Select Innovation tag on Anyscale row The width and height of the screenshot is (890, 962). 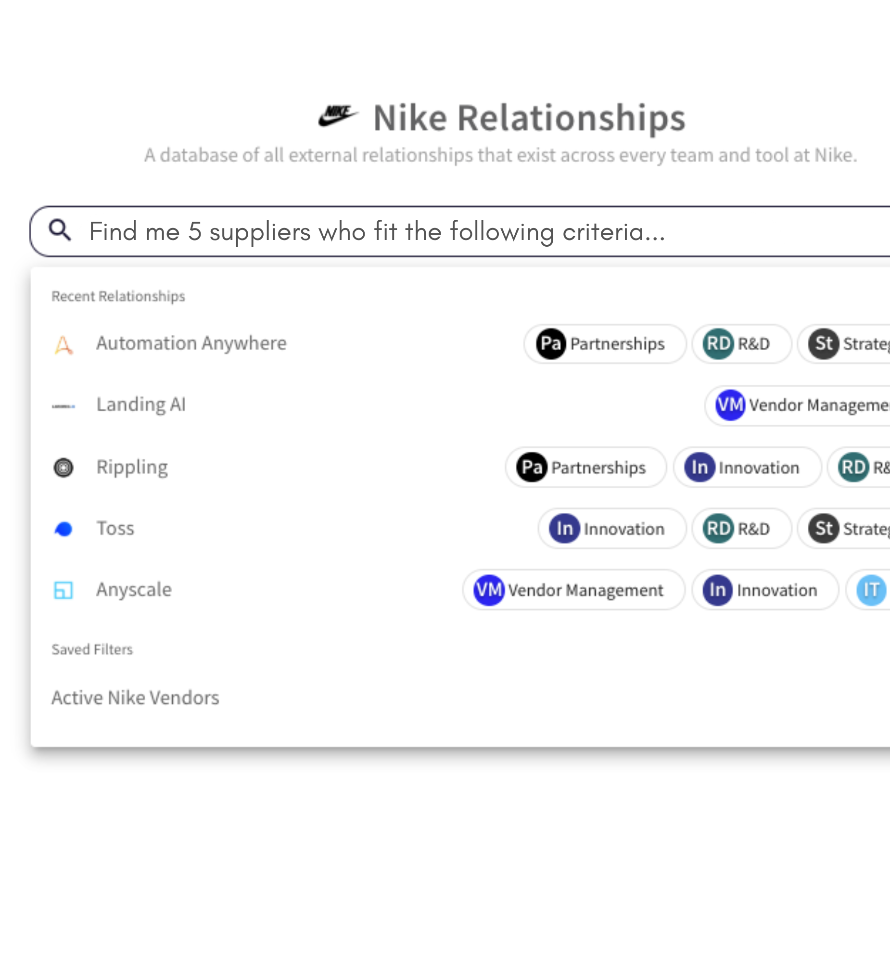point(765,590)
